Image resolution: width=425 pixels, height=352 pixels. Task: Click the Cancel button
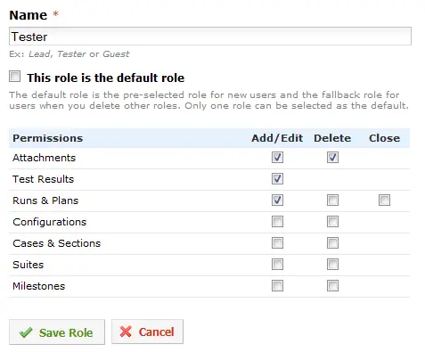[147, 332]
